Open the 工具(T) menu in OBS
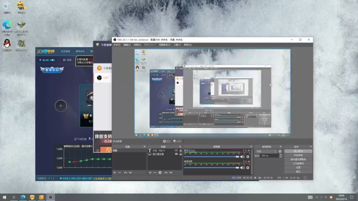Screen dimensions: 358x201 point(177,45)
